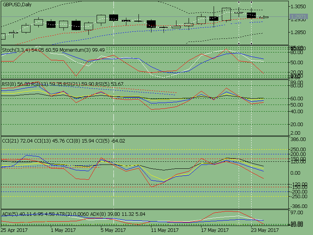
Task: Select the ADX(5) ATR(3) ADX(8) indicator label
Action: click(x=74, y=214)
